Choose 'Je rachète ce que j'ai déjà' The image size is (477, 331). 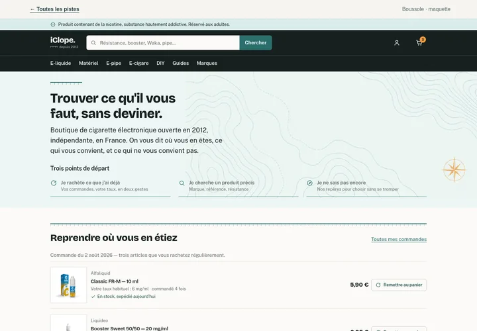(110, 186)
